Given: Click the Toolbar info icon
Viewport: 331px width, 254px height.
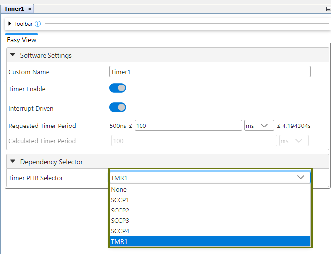Looking at the screenshot, I should coord(38,24).
